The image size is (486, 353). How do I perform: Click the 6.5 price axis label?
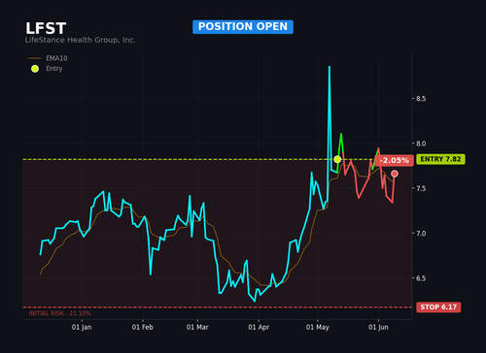[x=421, y=278]
